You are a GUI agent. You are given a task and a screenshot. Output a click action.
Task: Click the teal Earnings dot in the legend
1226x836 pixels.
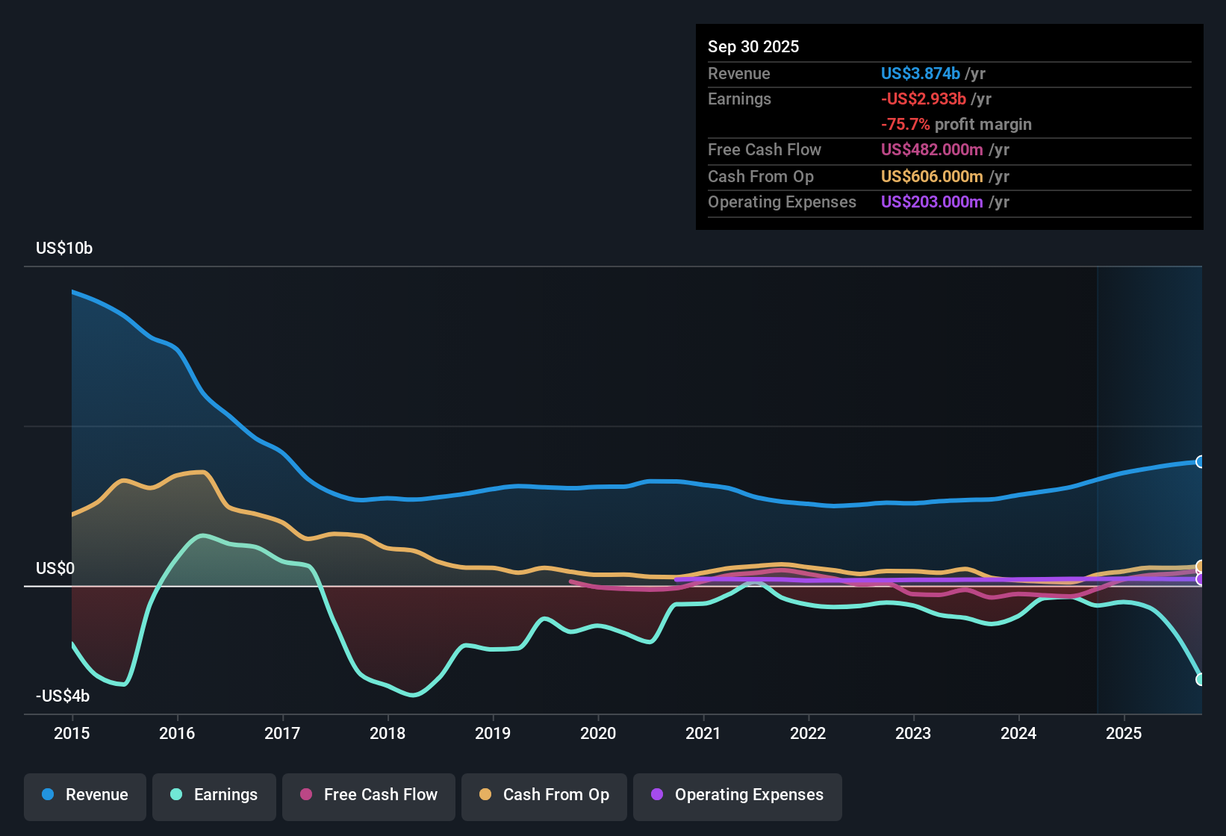(x=177, y=795)
